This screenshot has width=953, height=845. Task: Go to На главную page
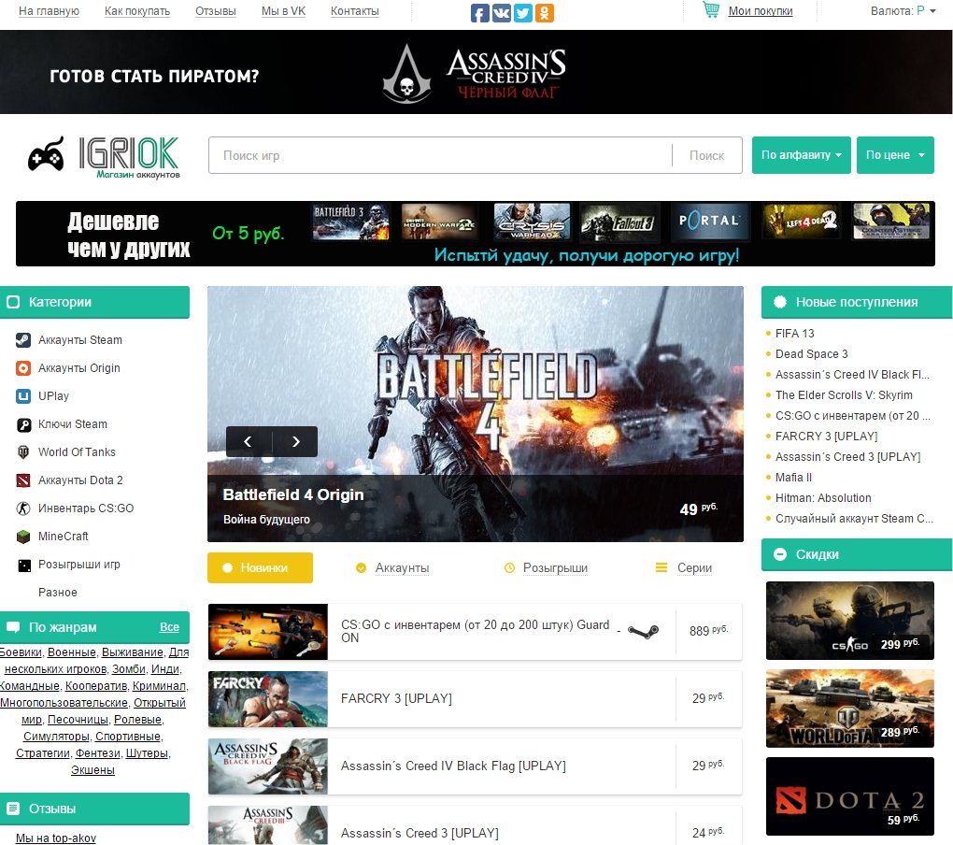pos(50,11)
